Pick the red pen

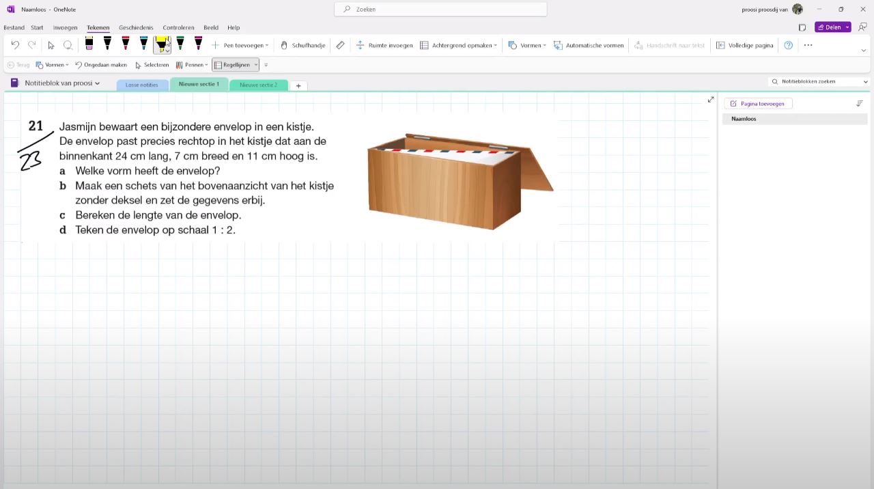click(x=126, y=44)
